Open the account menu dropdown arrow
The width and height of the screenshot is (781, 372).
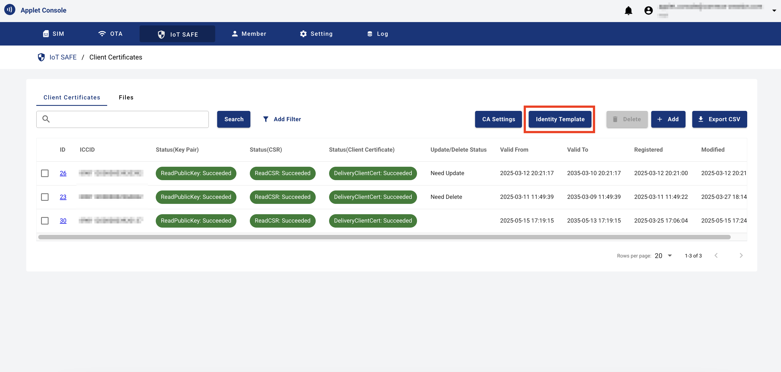(774, 11)
